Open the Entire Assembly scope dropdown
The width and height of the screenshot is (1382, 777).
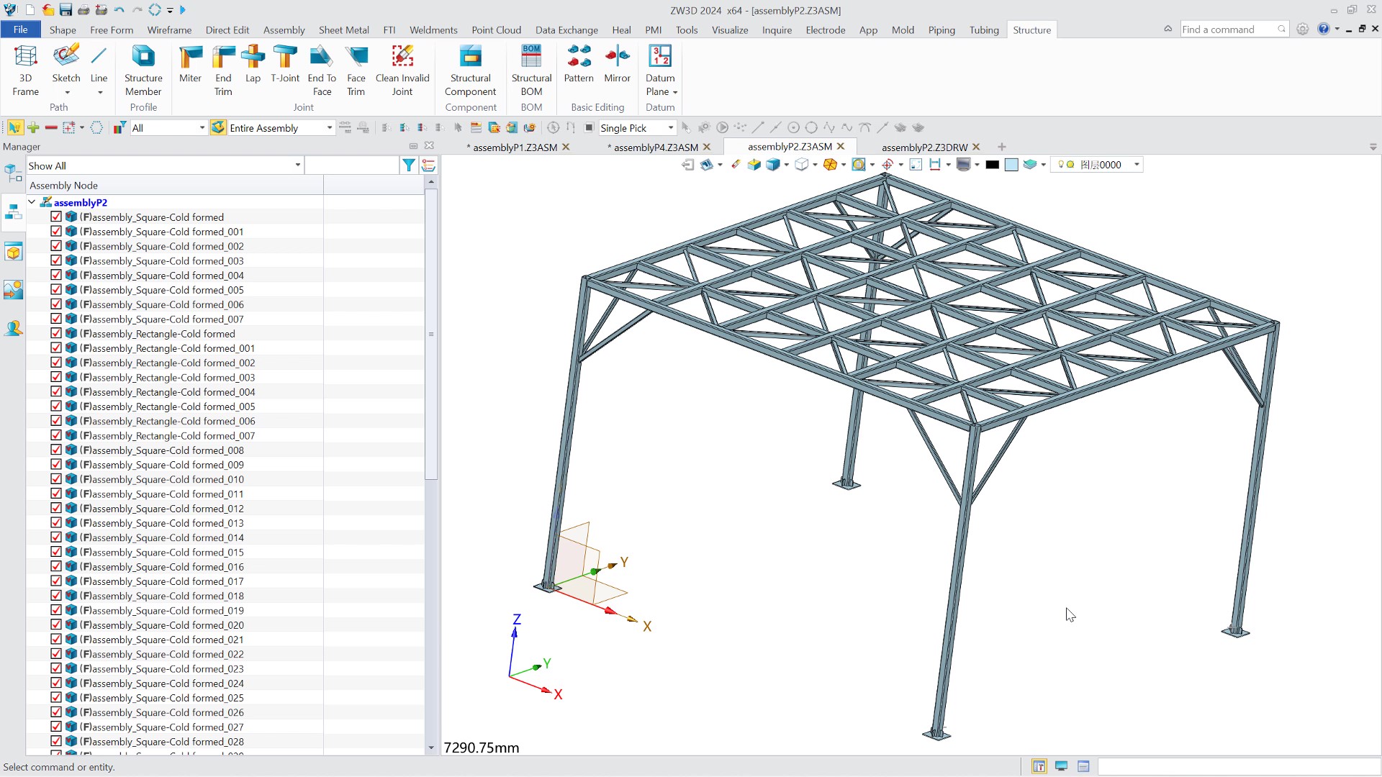pos(328,127)
